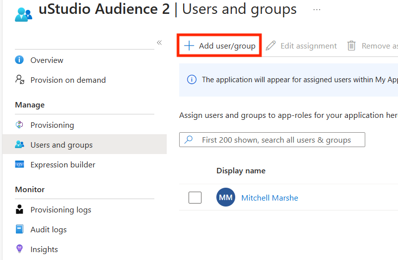Click Remove assignment button
The width and height of the screenshot is (398, 260).
[372, 46]
